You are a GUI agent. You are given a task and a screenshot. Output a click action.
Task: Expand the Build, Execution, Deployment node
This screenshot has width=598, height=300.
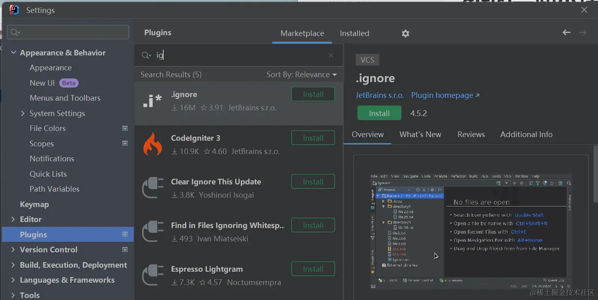(13, 265)
